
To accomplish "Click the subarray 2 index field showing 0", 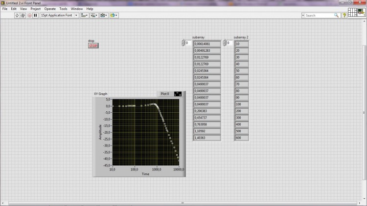I will pyautogui.click(x=229, y=43).
